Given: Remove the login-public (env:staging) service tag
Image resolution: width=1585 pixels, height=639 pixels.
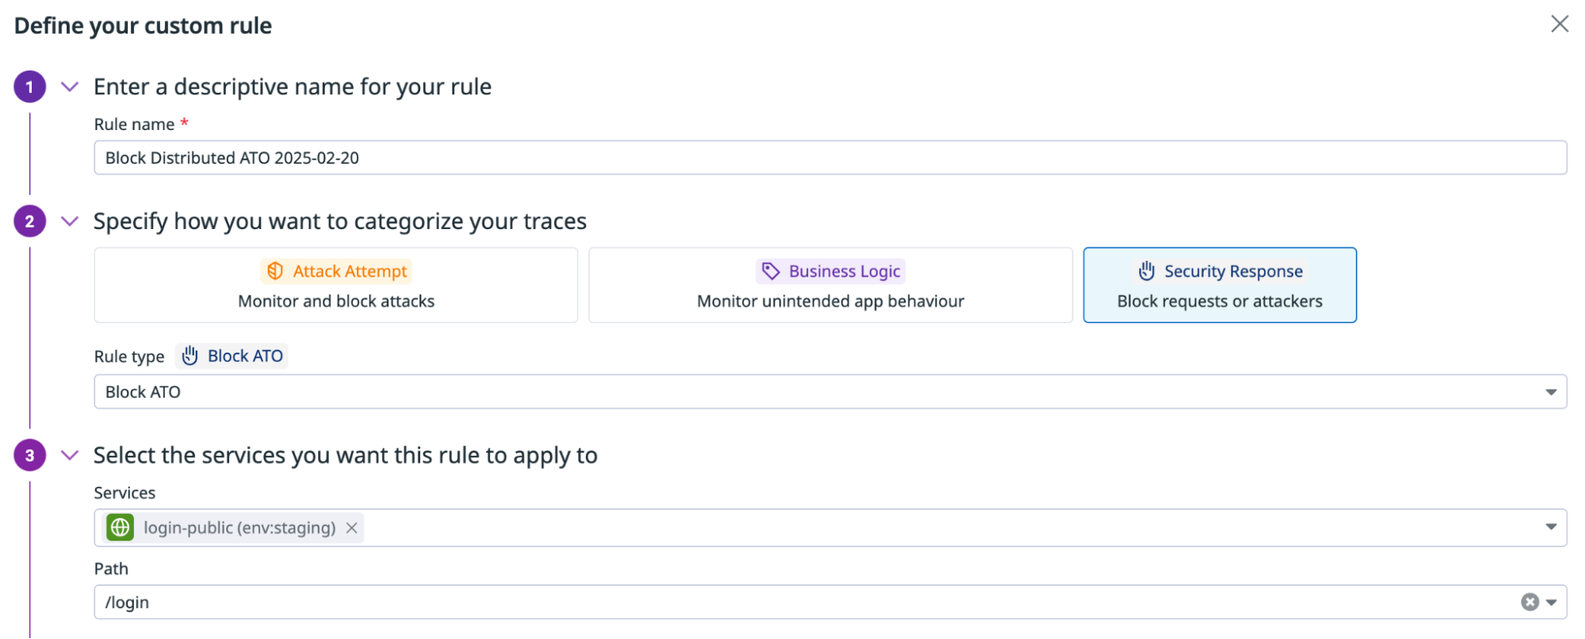Looking at the screenshot, I should (x=352, y=528).
